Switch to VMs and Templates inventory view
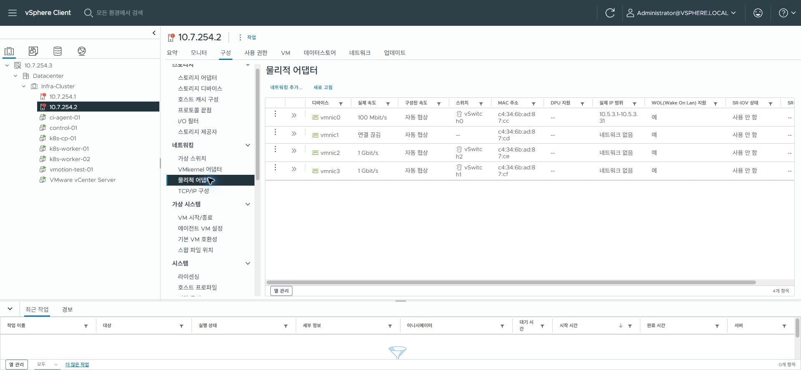Screen dimensions: 801x370 [x=33, y=51]
